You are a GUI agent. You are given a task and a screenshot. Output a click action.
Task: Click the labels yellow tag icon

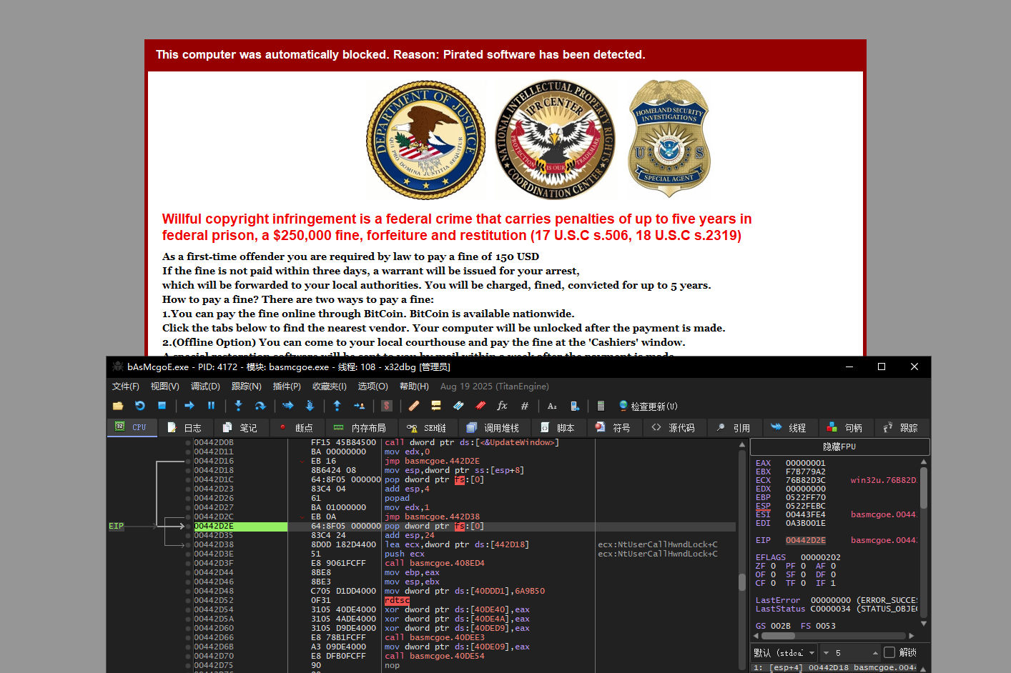pos(436,406)
